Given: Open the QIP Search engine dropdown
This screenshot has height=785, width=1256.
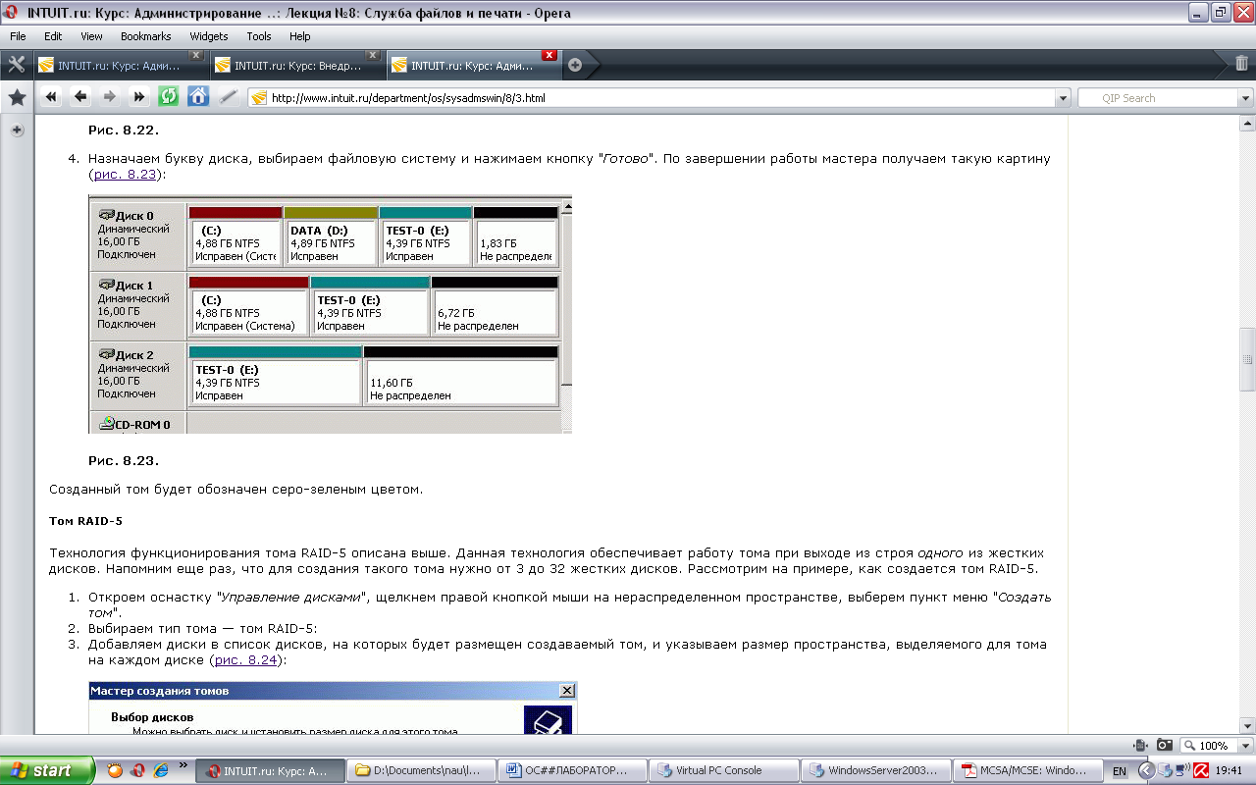Looking at the screenshot, I should click(1245, 98).
